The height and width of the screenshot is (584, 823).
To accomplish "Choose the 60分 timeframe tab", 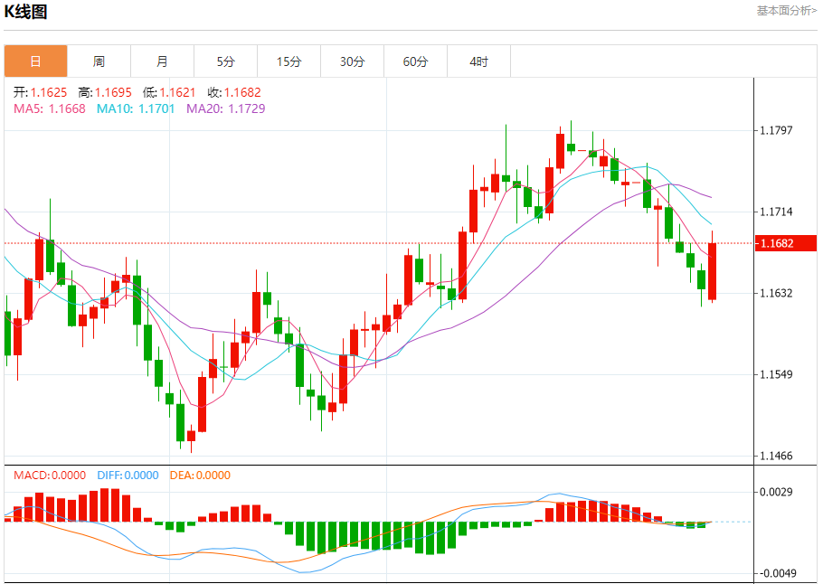I will tap(415, 61).
